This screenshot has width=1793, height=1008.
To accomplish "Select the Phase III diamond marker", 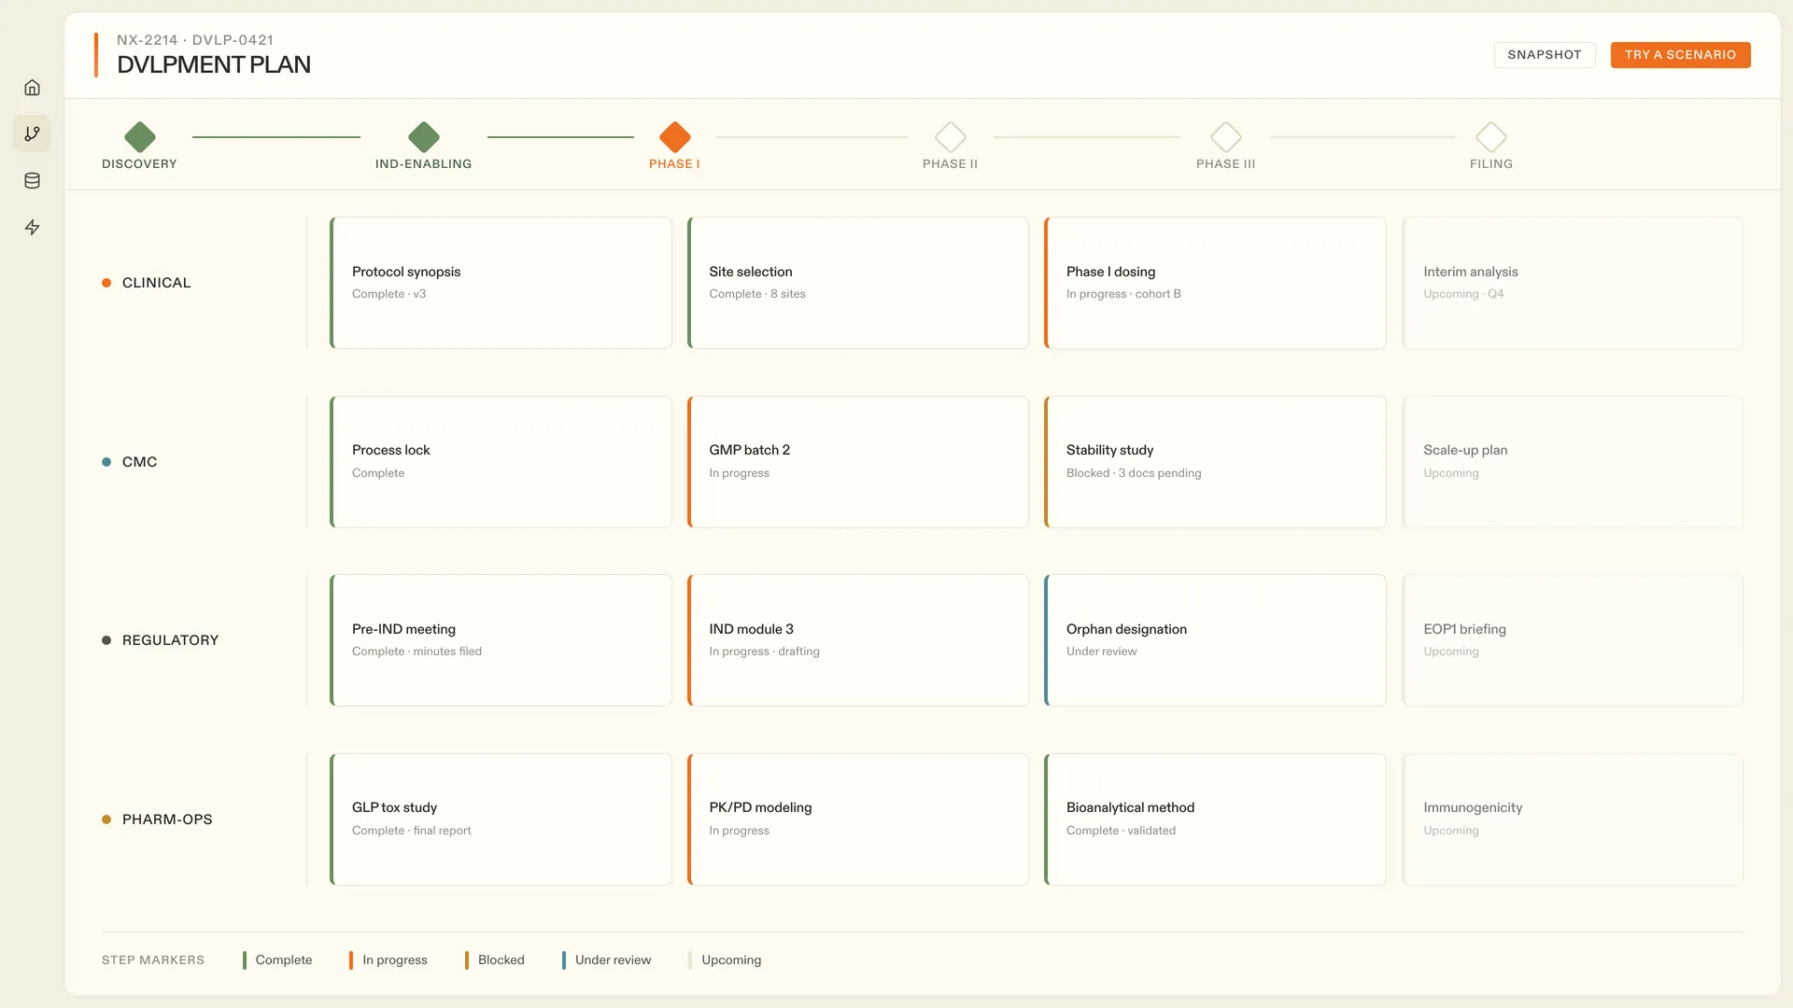I will 1226,137.
